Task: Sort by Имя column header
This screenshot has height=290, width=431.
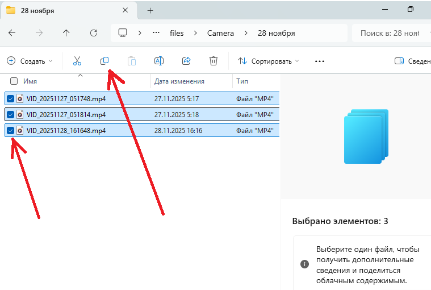Action: coord(30,81)
